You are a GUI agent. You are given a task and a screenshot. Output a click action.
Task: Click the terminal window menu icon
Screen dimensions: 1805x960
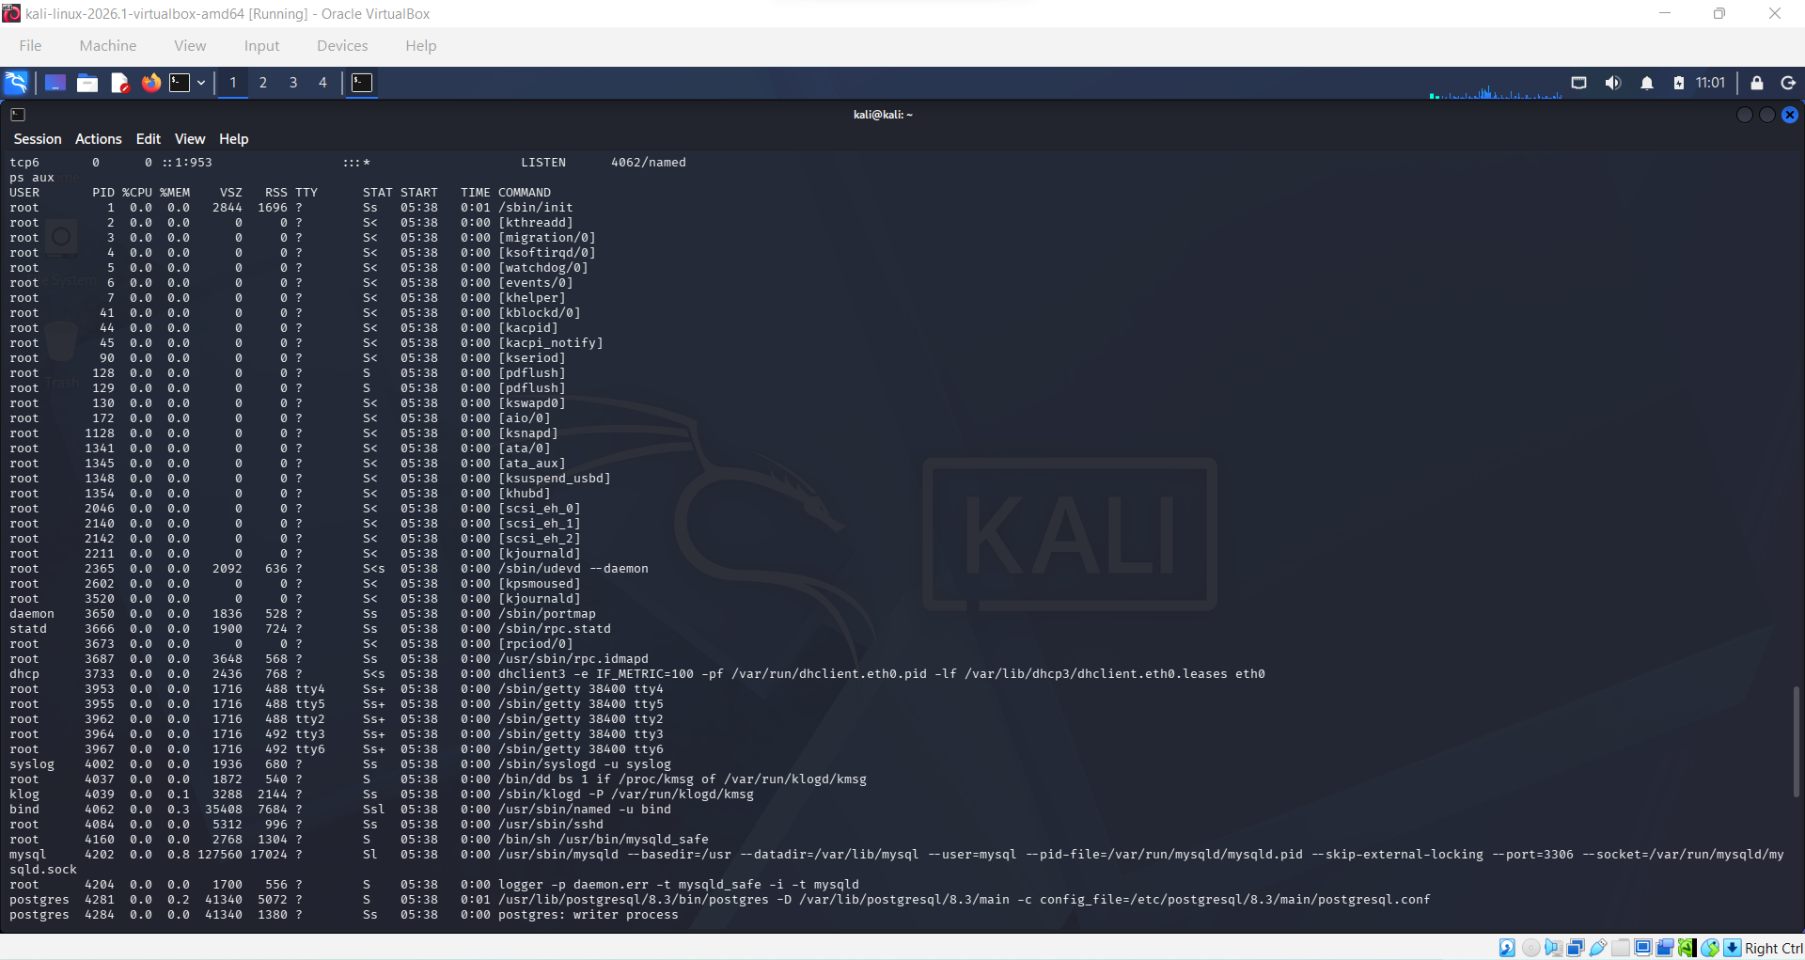pyautogui.click(x=18, y=115)
